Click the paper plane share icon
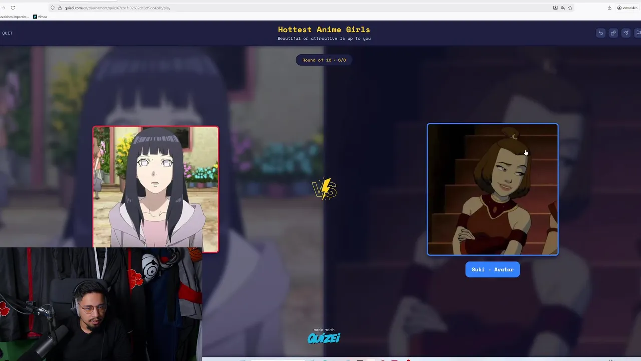641x361 pixels. (x=626, y=33)
